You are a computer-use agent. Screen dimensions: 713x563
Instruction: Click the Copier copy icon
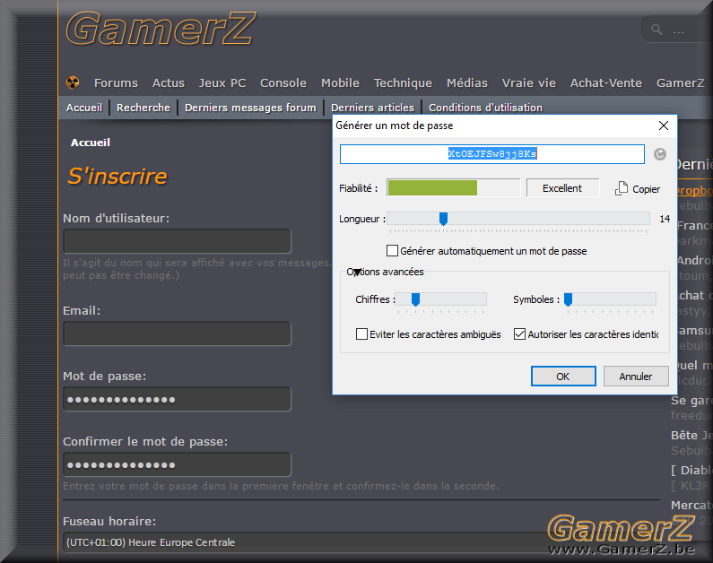tap(622, 188)
